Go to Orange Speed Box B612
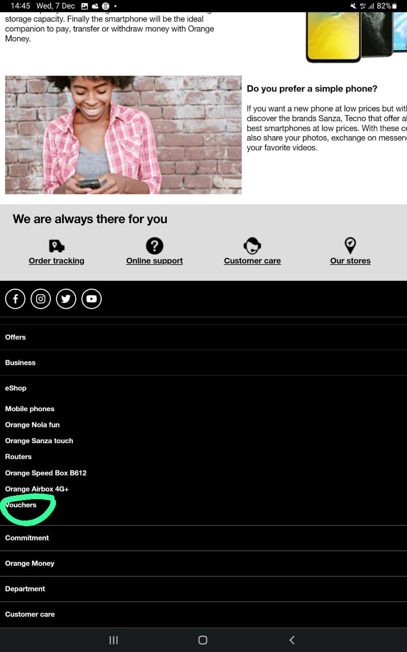 [46, 473]
